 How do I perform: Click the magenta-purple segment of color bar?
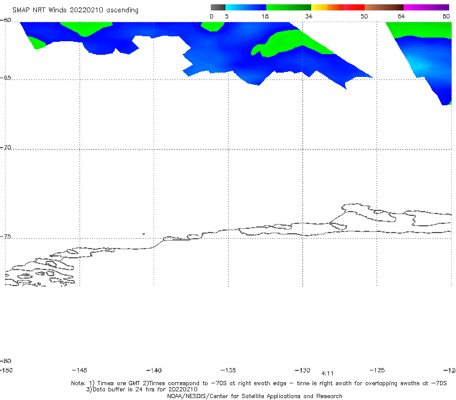click(x=426, y=7)
